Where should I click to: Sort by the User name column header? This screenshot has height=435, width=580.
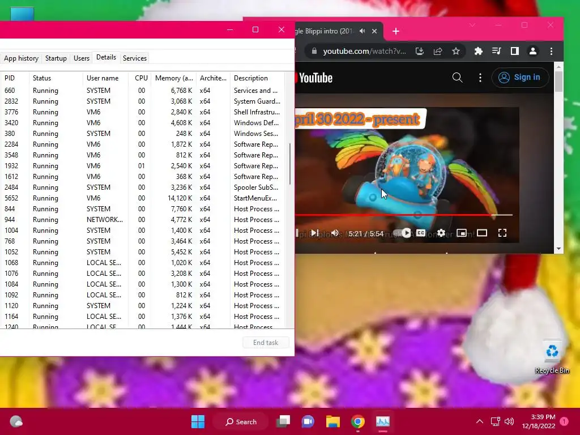click(105, 78)
